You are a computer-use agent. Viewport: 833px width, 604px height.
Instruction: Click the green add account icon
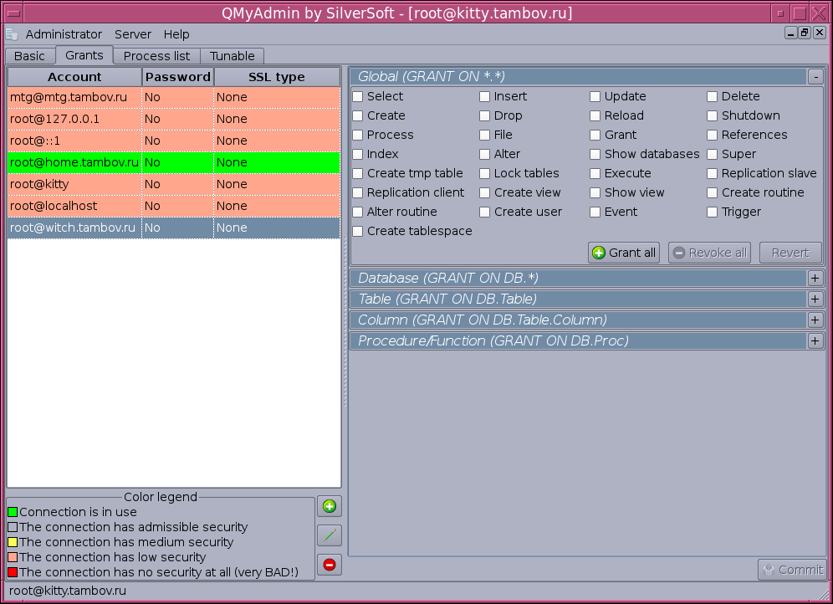(330, 507)
